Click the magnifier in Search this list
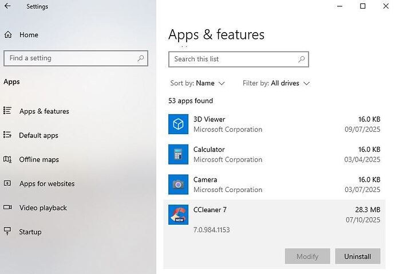The image size is (395, 274). pos(302,59)
